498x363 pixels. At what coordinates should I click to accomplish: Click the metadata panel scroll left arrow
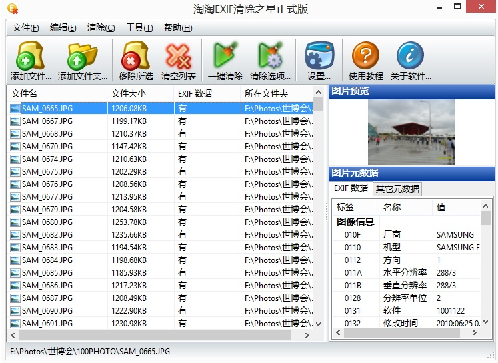pyautogui.click(x=338, y=332)
